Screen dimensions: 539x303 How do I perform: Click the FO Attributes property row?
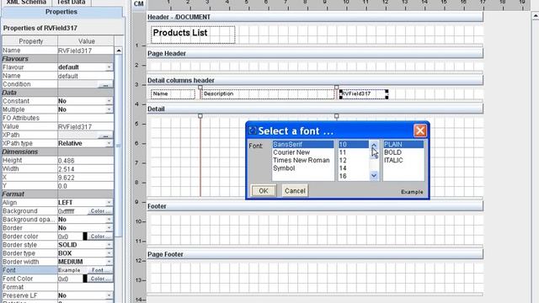click(x=58, y=118)
